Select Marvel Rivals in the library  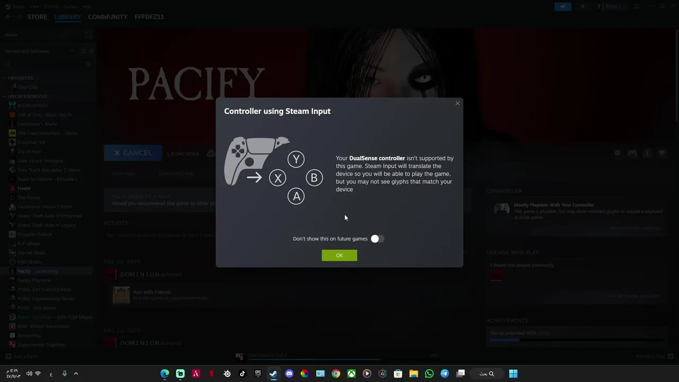pyautogui.click(x=32, y=253)
